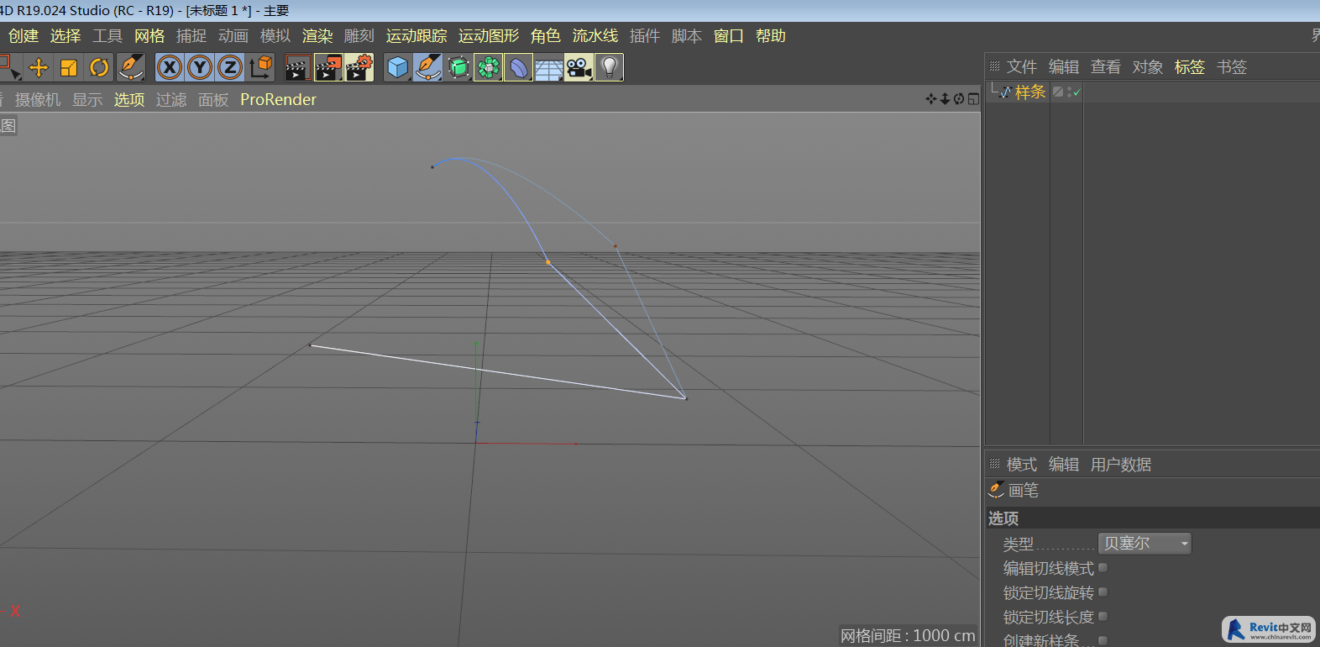This screenshot has height=647, width=1320.
Task: Toggle the coordinate system icon
Action: click(x=260, y=67)
